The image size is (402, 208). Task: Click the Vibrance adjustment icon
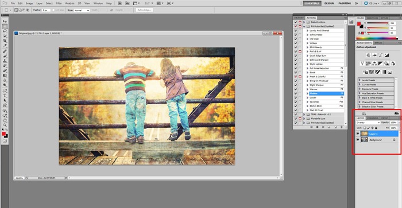pyautogui.click(x=362, y=64)
